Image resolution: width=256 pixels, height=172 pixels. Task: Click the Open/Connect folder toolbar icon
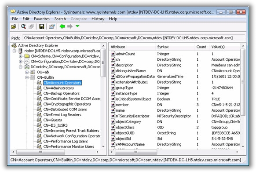(x=14, y=26)
